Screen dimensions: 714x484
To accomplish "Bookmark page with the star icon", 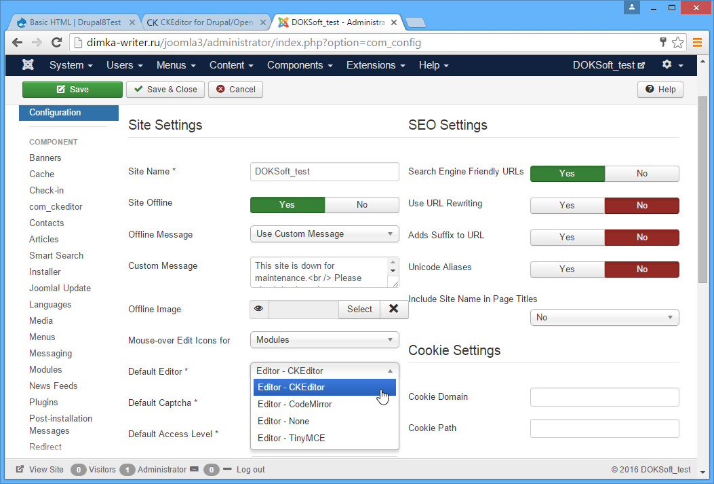I will 677,43.
